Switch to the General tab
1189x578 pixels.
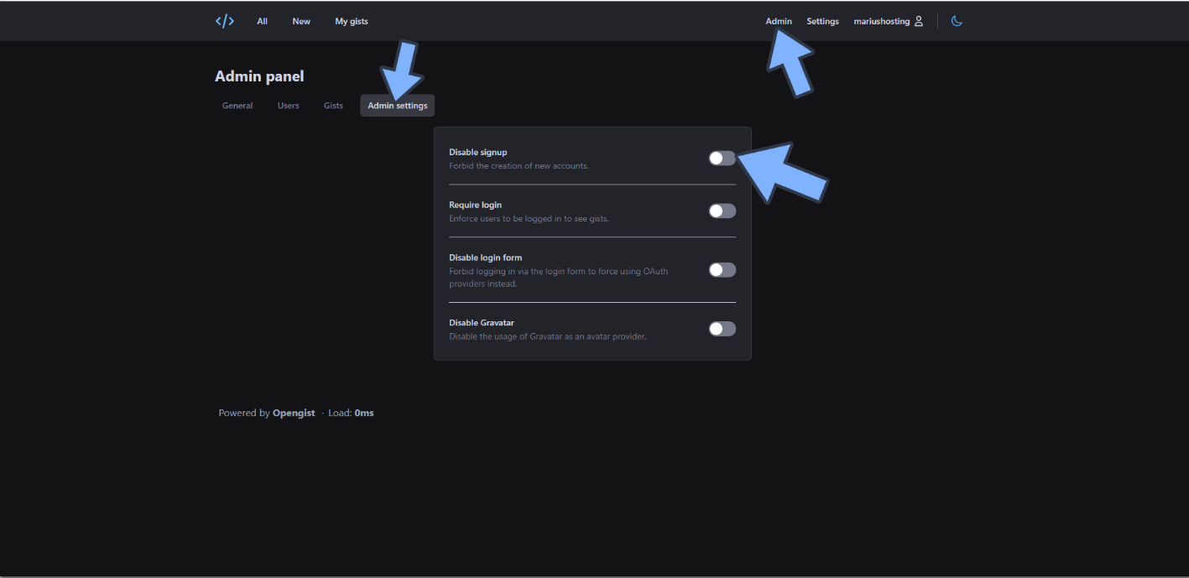(x=237, y=106)
